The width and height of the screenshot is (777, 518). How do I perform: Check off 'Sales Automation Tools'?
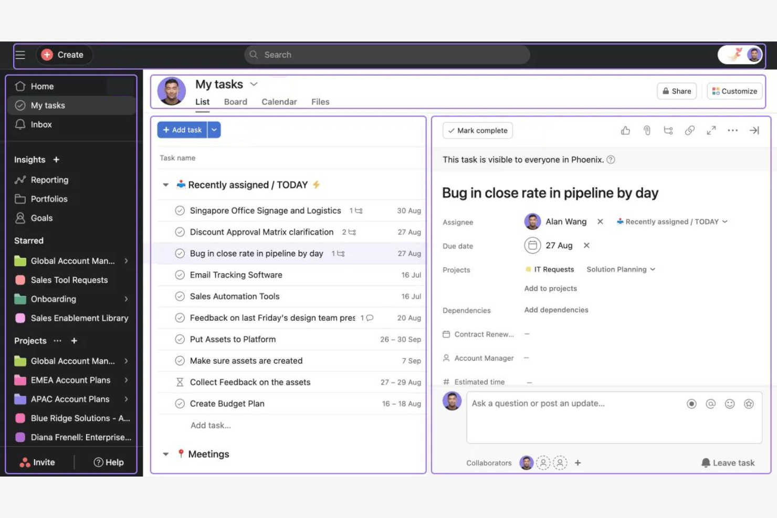tap(180, 296)
